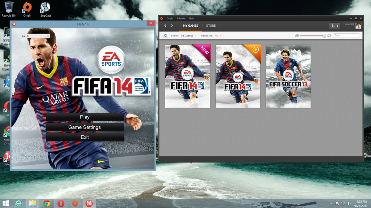Open the Recycle Bin desktop icon
The width and height of the screenshot is (371, 208).
pos(9,9)
